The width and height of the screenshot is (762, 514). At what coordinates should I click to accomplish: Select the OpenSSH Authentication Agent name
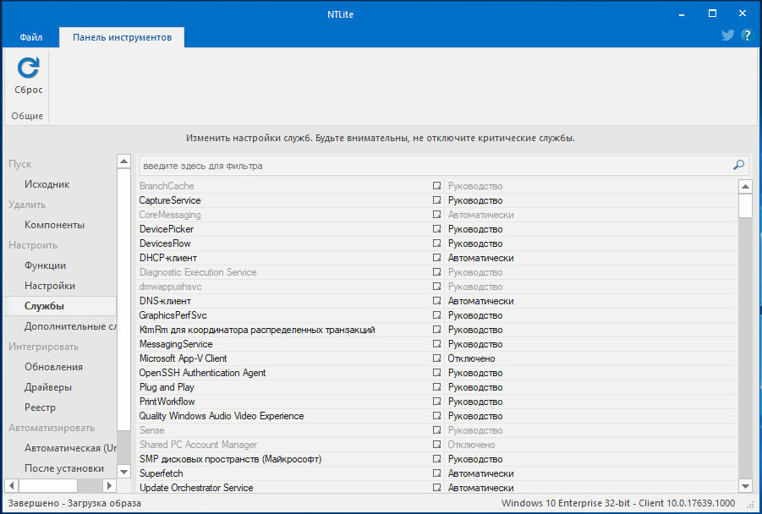[x=202, y=373]
